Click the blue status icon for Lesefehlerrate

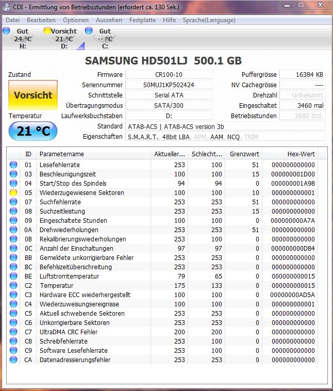tap(13, 165)
